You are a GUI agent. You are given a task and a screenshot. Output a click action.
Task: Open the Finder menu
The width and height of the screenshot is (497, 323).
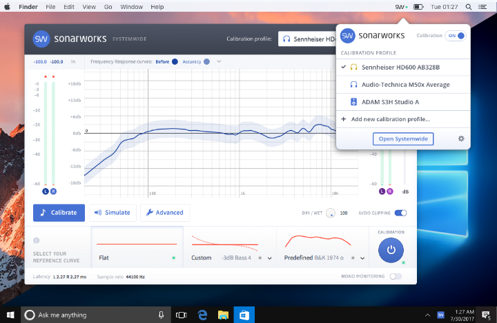point(28,7)
